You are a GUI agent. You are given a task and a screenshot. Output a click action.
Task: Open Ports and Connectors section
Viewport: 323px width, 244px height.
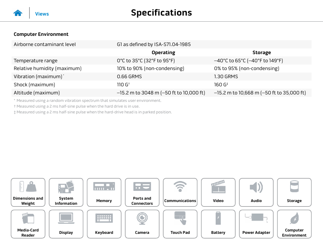pyautogui.click(x=142, y=192)
